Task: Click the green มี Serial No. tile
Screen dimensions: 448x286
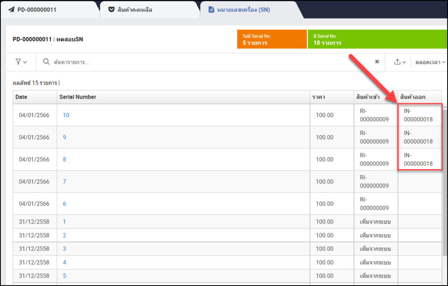Action: [x=376, y=39]
